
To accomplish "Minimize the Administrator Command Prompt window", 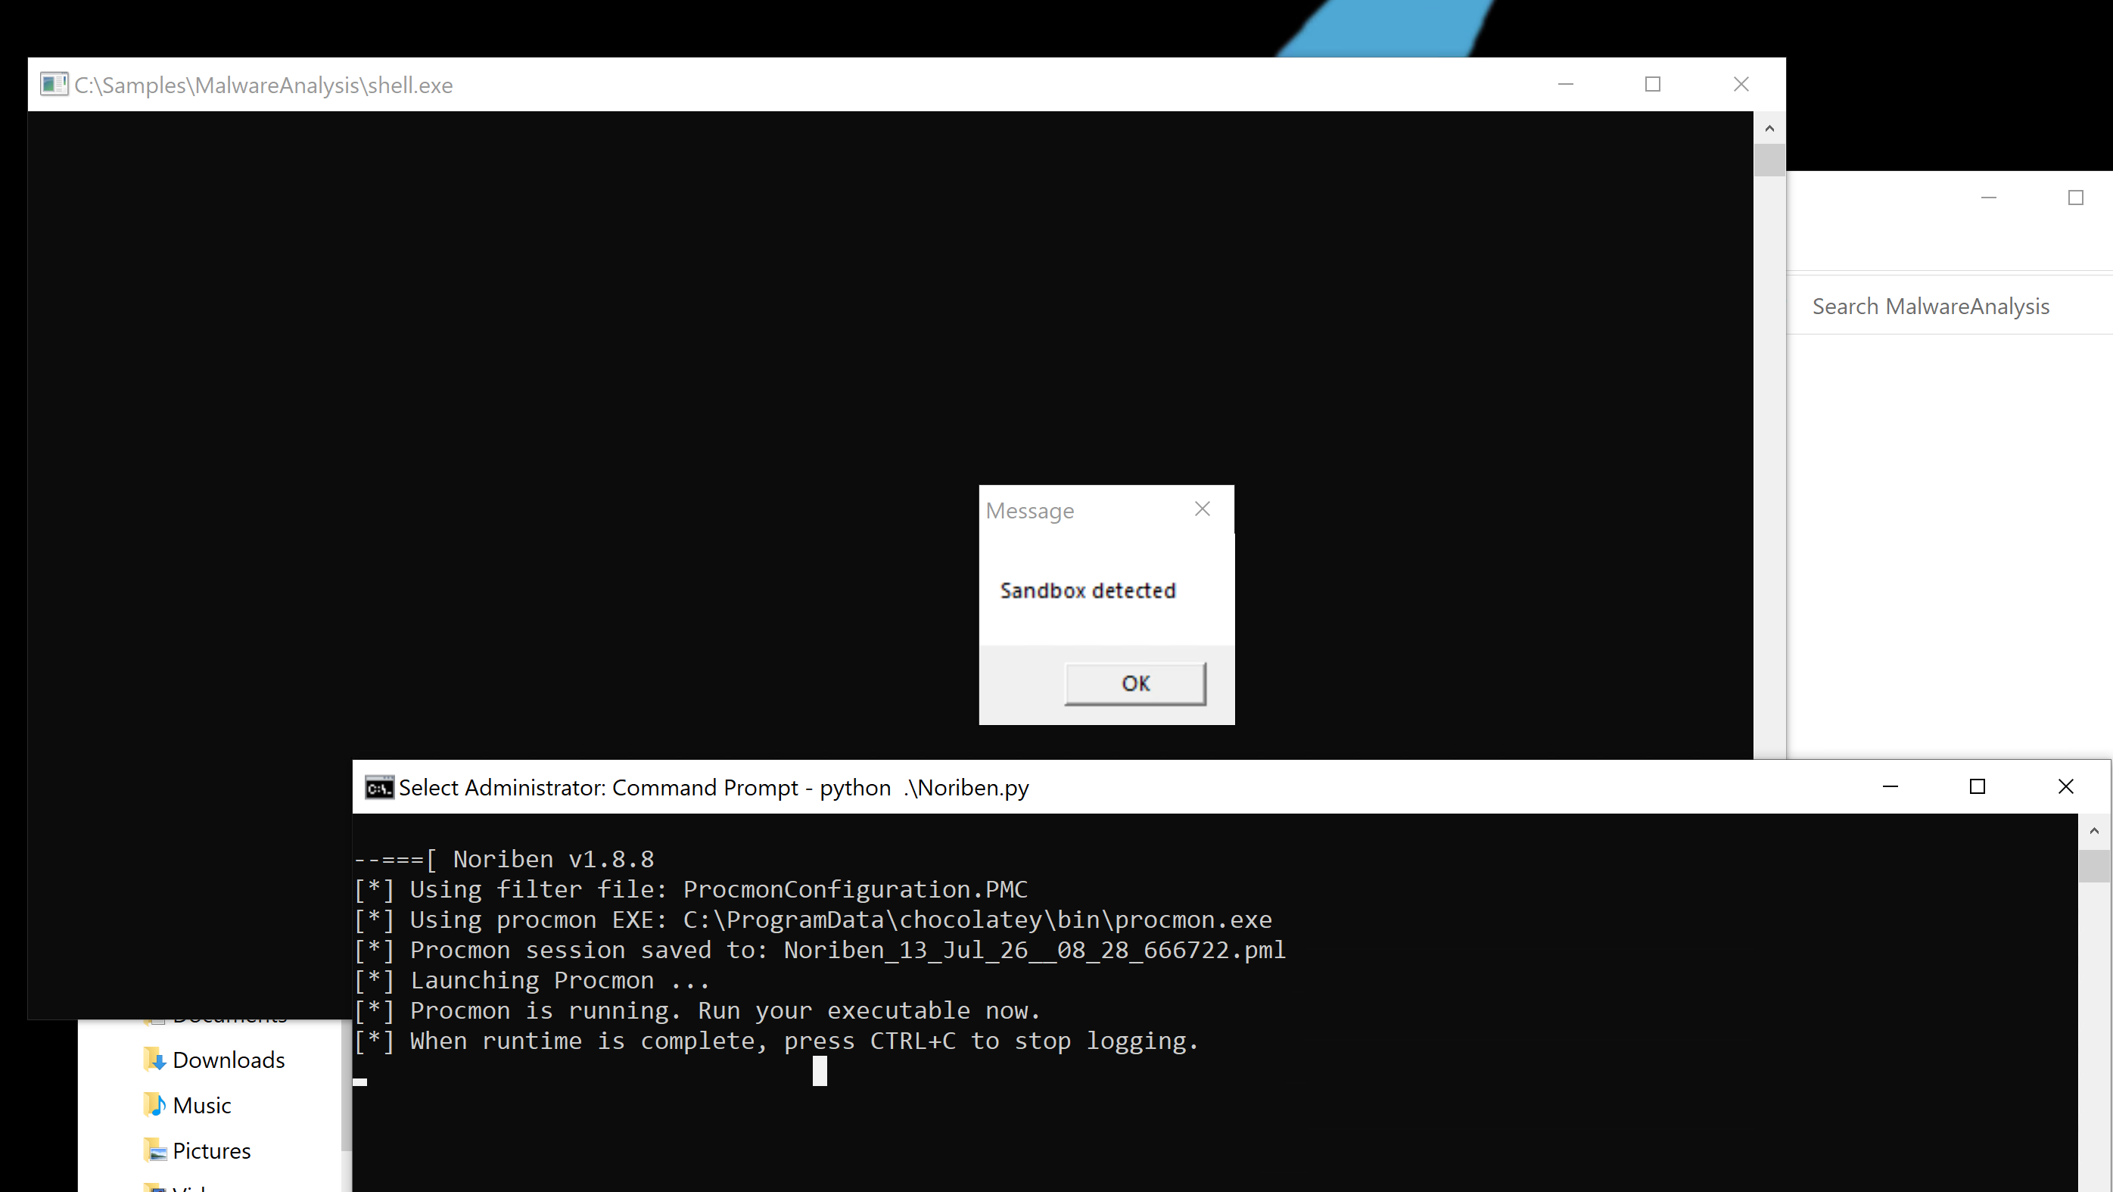I will 1890,787.
